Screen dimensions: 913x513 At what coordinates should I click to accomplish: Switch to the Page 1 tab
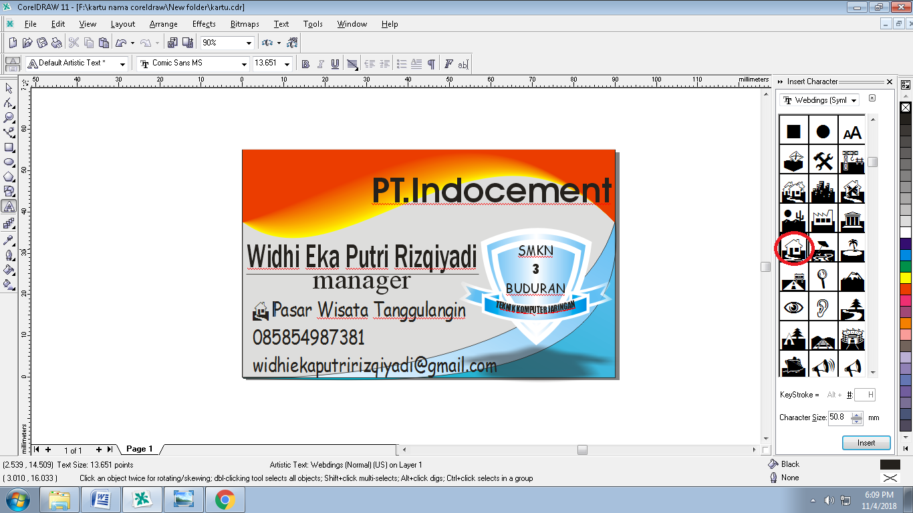pyautogui.click(x=140, y=449)
